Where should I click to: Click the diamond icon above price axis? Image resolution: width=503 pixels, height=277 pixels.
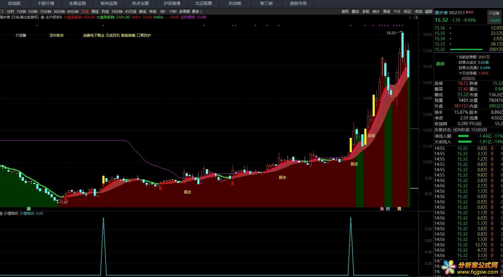pyautogui.click(x=410, y=17)
